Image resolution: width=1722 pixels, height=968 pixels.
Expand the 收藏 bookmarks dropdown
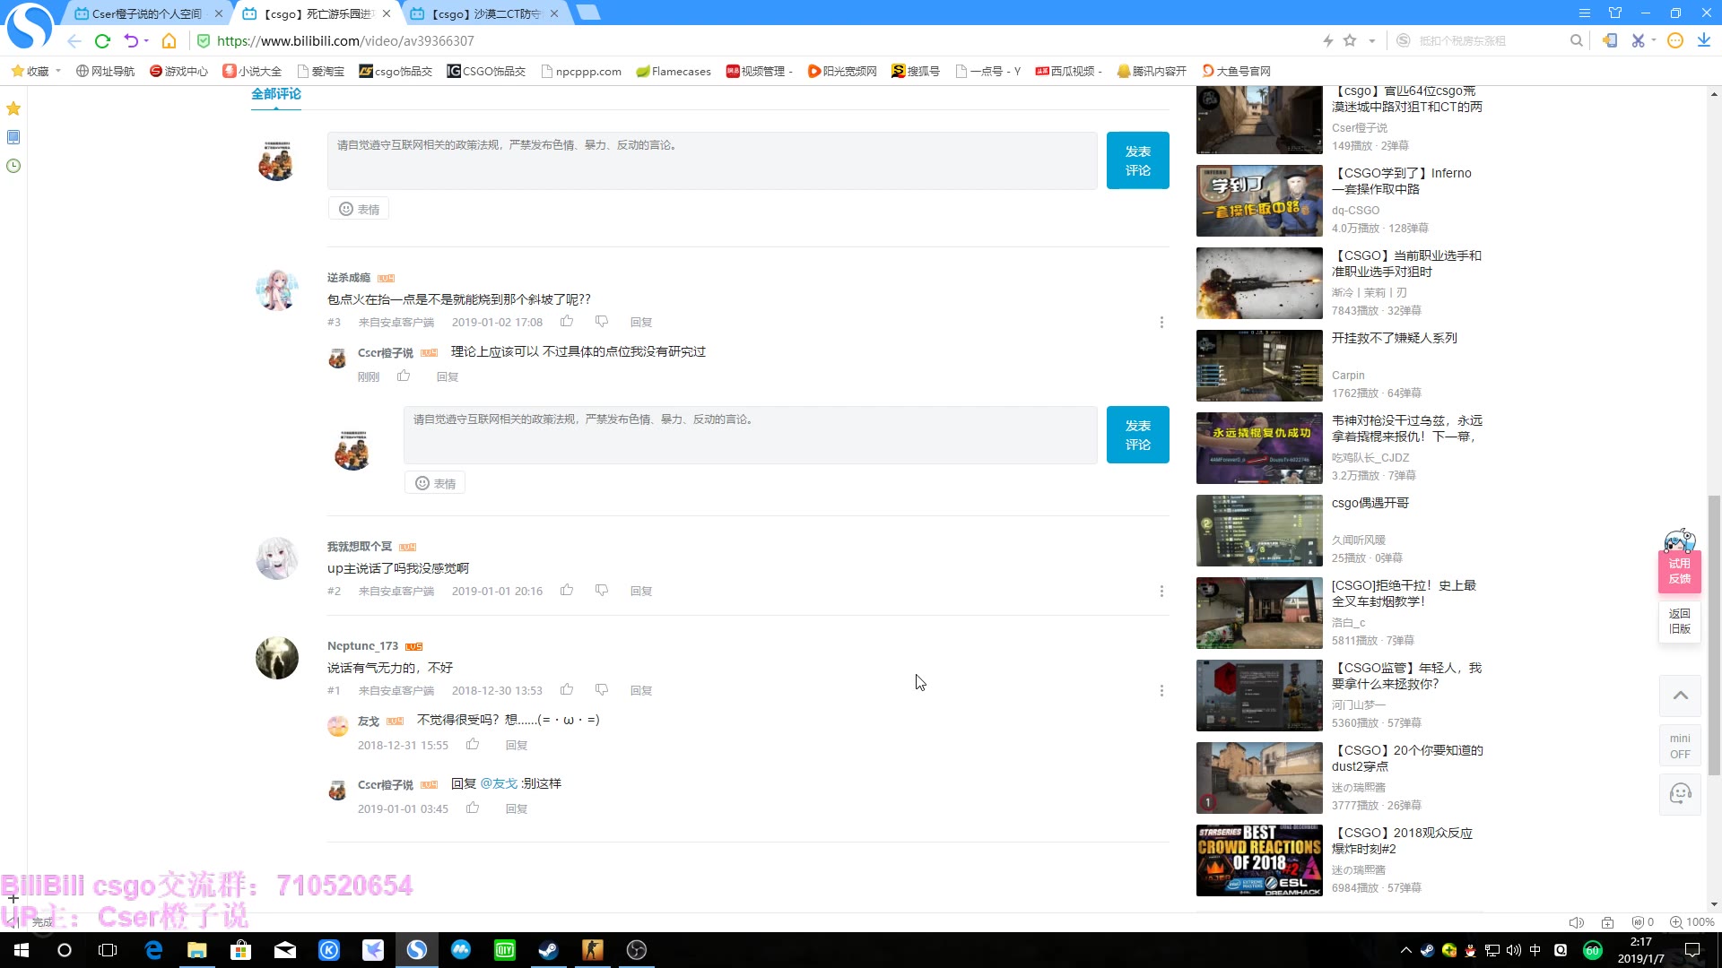click(x=58, y=71)
